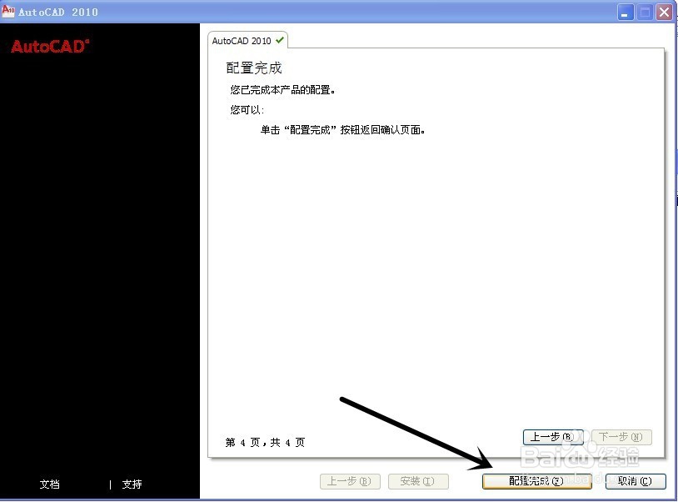Screen dimensions: 678x502
Task: Click the 第 4 页，共 4 页 page indicator
Action: pos(265,442)
